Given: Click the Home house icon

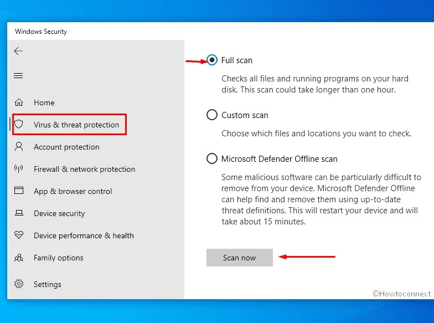Looking at the screenshot, I should [x=19, y=102].
